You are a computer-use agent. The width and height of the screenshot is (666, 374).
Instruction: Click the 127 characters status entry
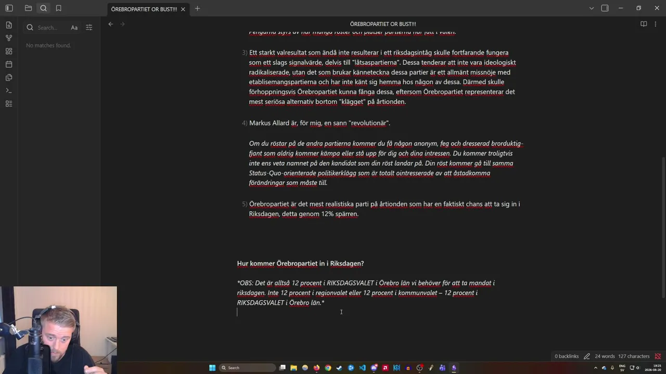pos(634,356)
